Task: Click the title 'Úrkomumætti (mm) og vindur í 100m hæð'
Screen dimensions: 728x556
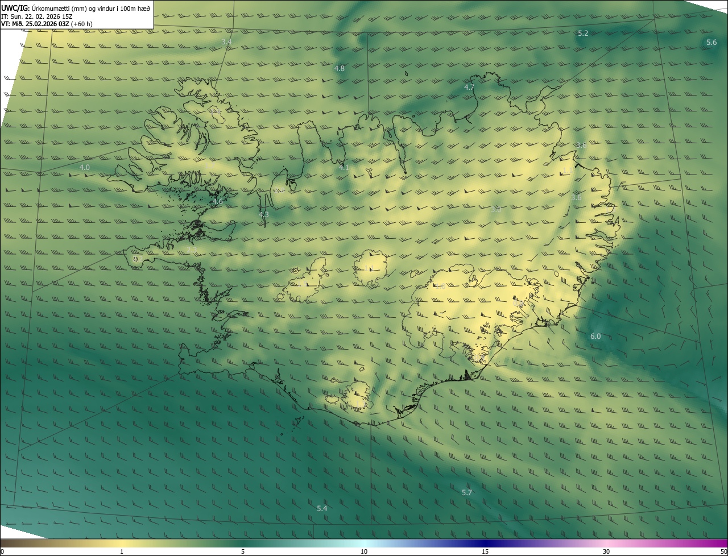Action: [90, 8]
